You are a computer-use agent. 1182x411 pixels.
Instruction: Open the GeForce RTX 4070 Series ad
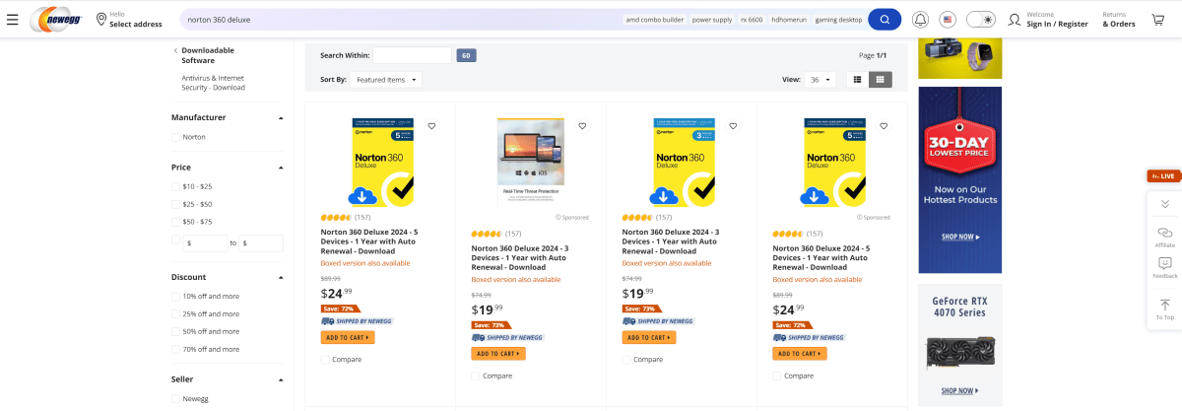[960, 345]
